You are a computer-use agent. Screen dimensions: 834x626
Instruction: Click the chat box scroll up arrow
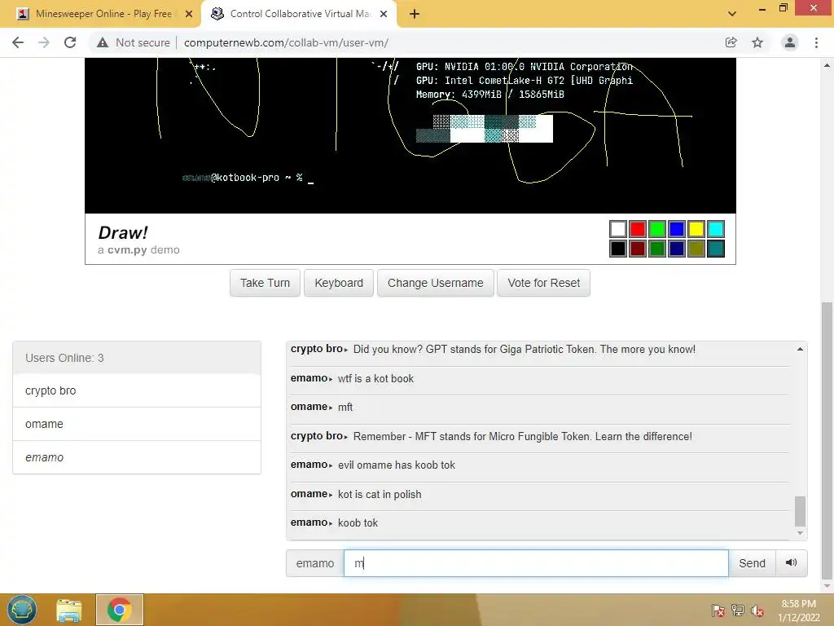coord(800,349)
